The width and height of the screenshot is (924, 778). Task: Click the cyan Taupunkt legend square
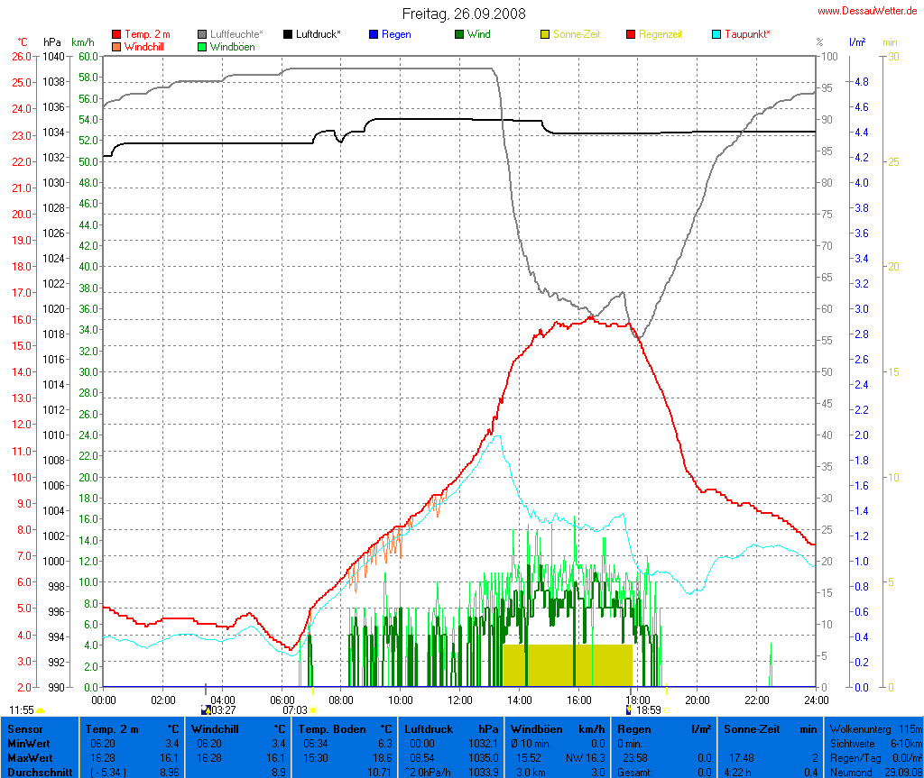click(x=716, y=34)
